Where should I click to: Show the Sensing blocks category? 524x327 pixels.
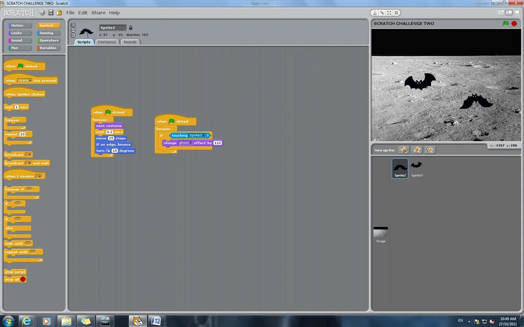pos(48,33)
